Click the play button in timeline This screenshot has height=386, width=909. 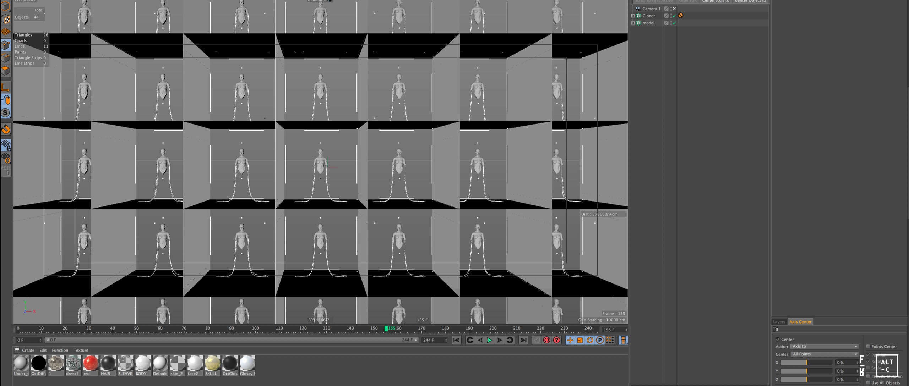click(489, 340)
